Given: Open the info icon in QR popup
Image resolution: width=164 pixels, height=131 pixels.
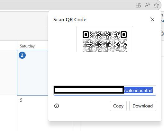Looking at the screenshot, I should (57, 106).
